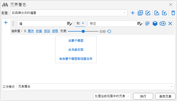This screenshot has width=177, height=101.
Task: Click the 执行 button
Action: coord(143,96)
